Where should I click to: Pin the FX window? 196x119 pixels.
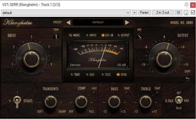point(186,5)
